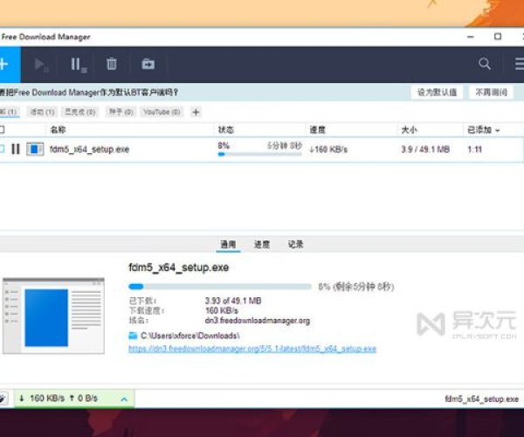This screenshot has width=524, height=437.
Task: Click the snail mode icon in status bar
Action: [3, 399]
